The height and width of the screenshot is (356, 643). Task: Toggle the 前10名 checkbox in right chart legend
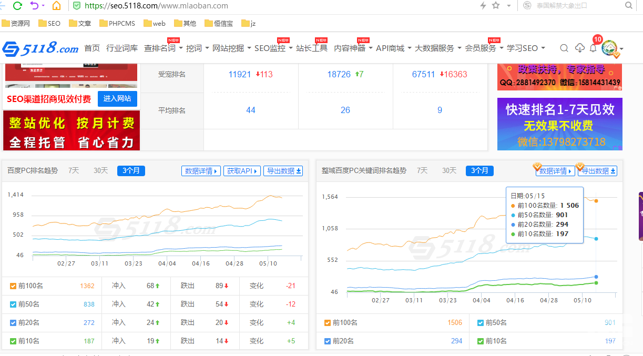(x=481, y=341)
